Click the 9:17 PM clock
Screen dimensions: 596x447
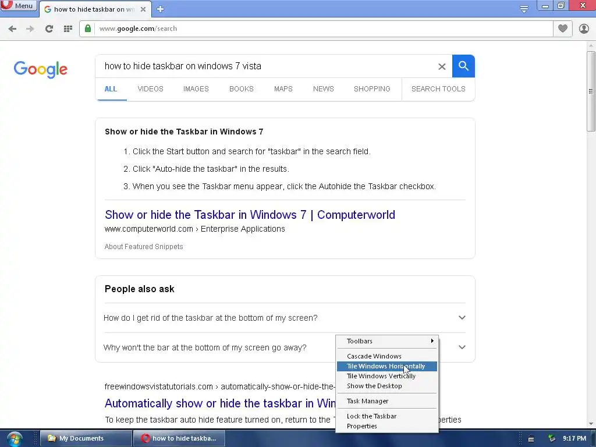pyautogui.click(x=574, y=438)
